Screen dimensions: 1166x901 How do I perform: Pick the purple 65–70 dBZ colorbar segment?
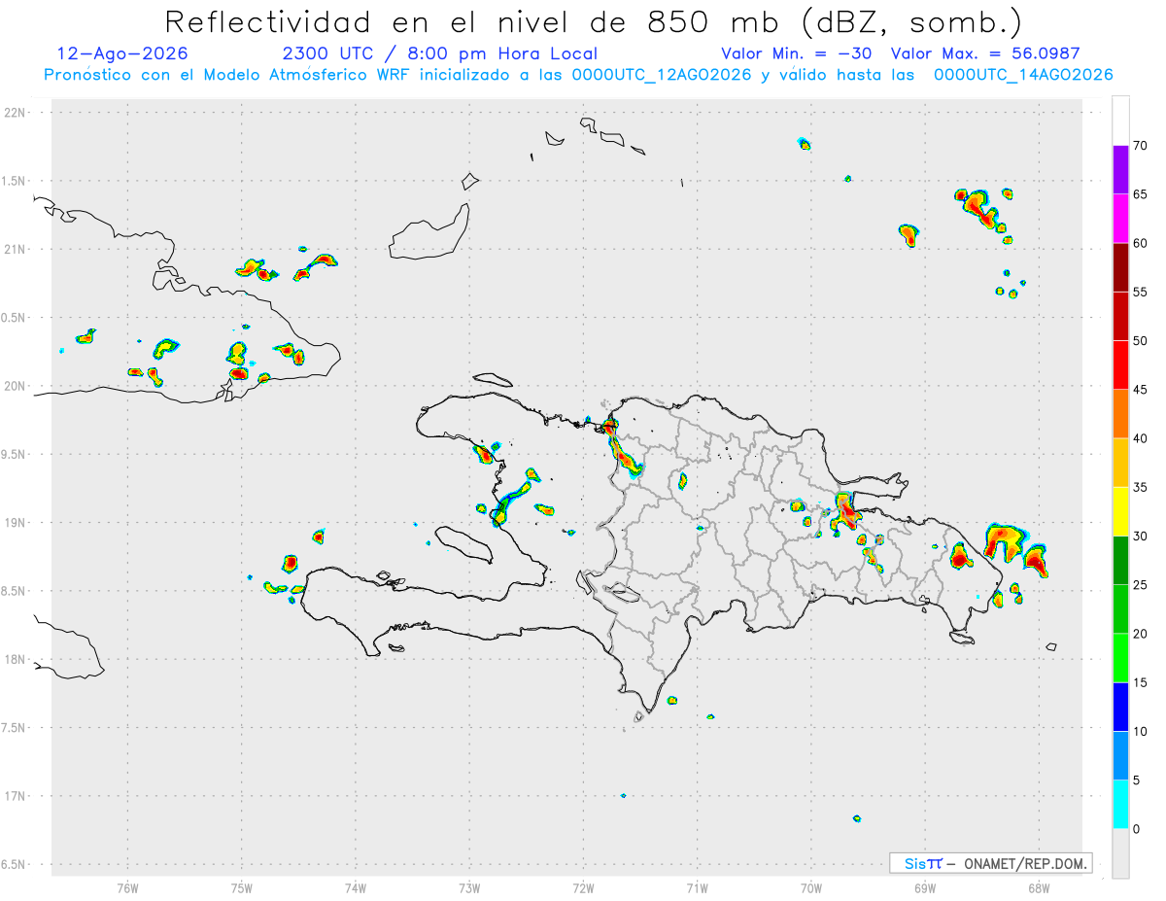[x=1120, y=169]
